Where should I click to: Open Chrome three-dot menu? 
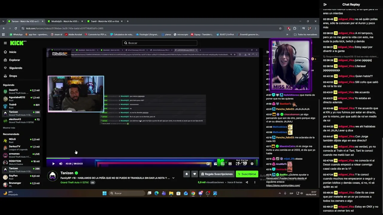pyautogui.click(x=315, y=28)
